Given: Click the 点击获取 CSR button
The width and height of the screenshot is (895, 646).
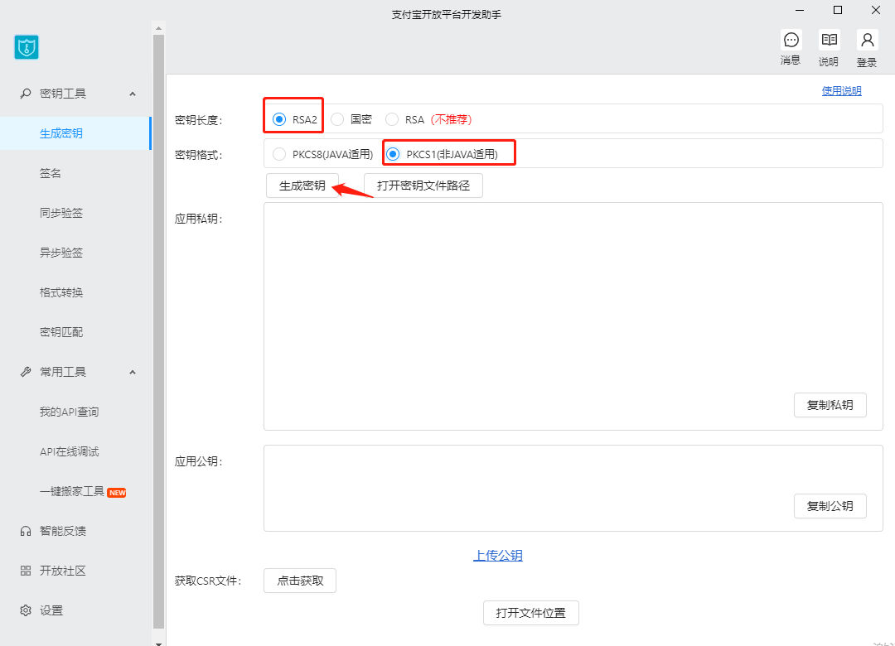Looking at the screenshot, I should point(300,581).
